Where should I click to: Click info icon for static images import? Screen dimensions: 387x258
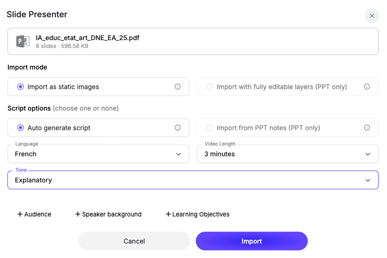pyautogui.click(x=177, y=87)
